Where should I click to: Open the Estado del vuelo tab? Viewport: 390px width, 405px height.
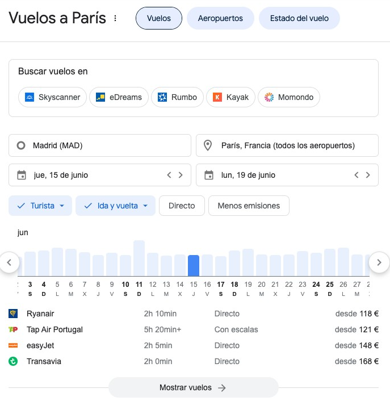tap(299, 18)
